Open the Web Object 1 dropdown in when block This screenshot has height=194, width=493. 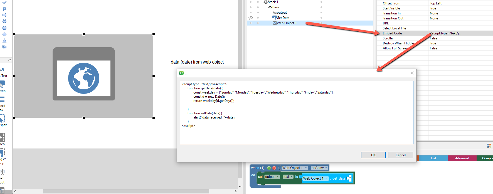295,168
